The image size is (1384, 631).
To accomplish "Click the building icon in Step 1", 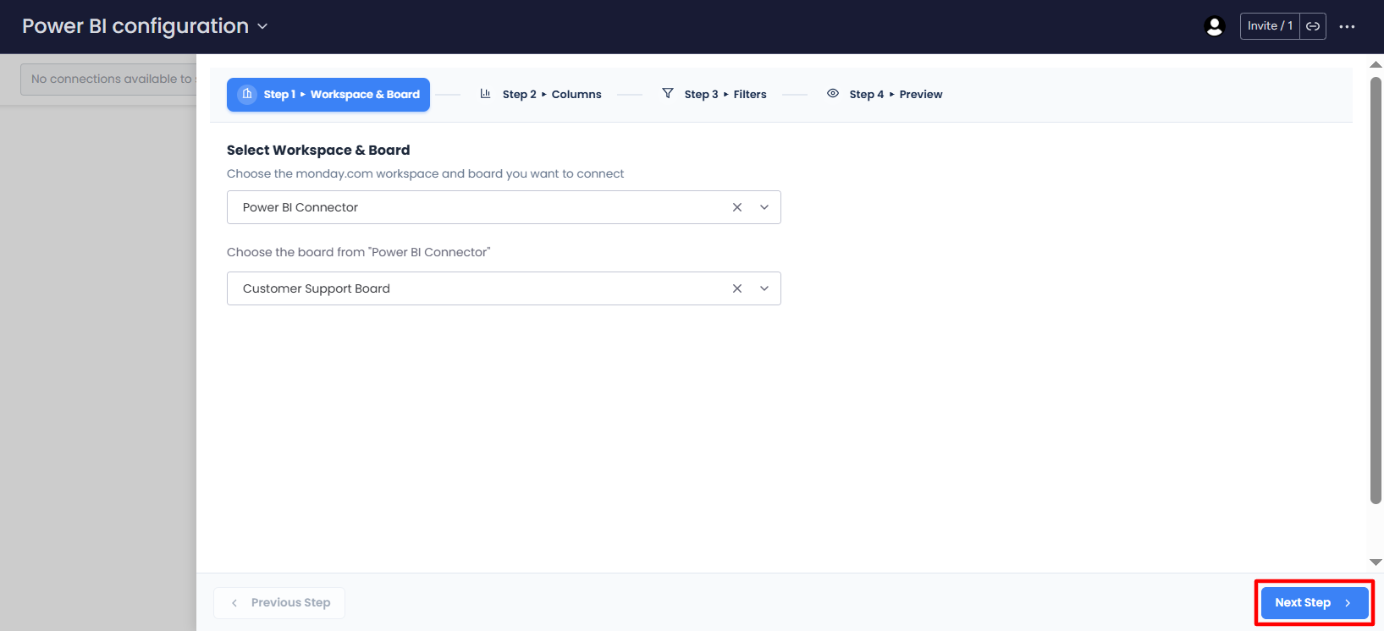I will click(247, 94).
